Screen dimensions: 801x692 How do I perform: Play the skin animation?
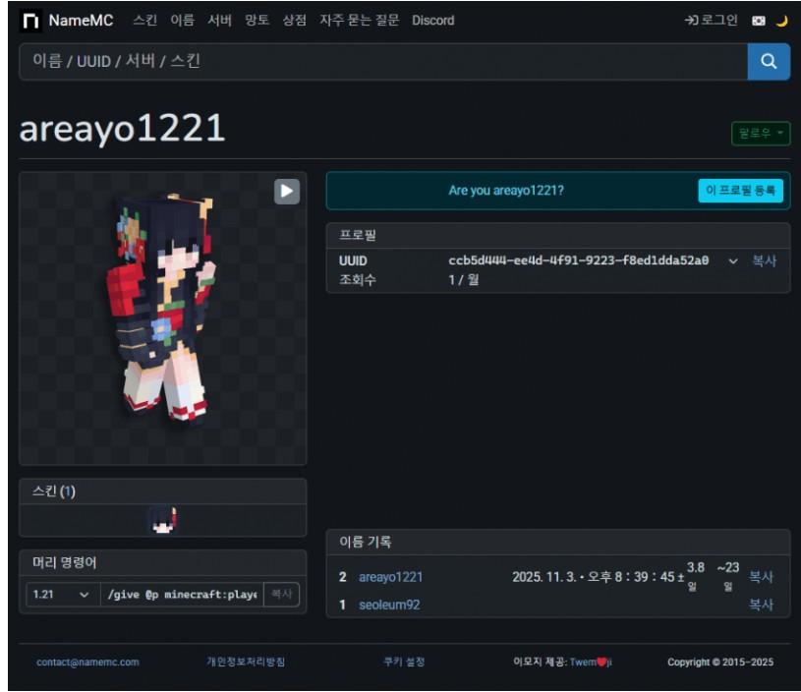286,191
